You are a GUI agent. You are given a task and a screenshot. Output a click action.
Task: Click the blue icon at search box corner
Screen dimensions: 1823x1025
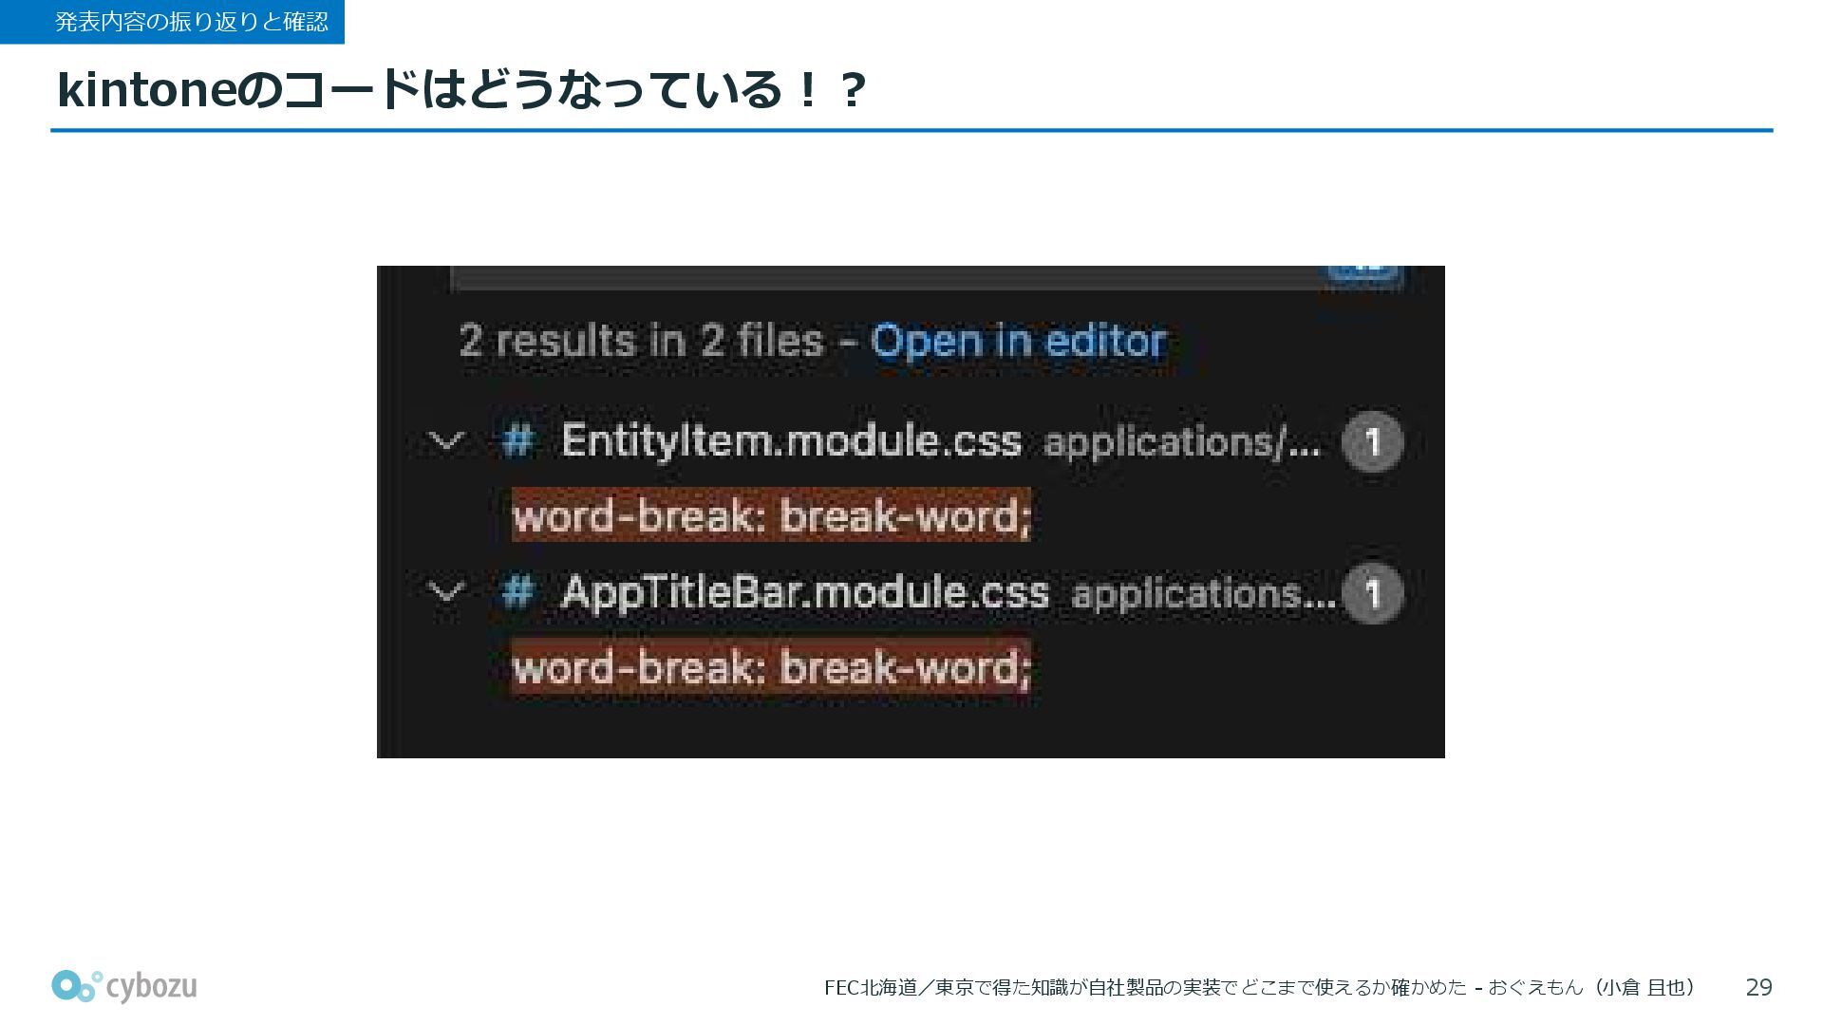pyautogui.click(x=1363, y=272)
